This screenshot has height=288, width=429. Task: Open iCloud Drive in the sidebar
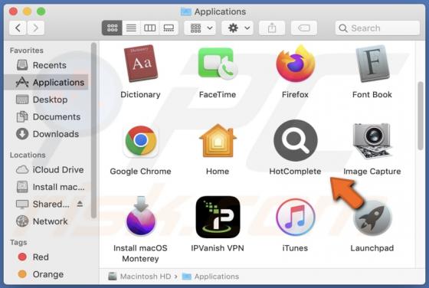tap(47, 170)
